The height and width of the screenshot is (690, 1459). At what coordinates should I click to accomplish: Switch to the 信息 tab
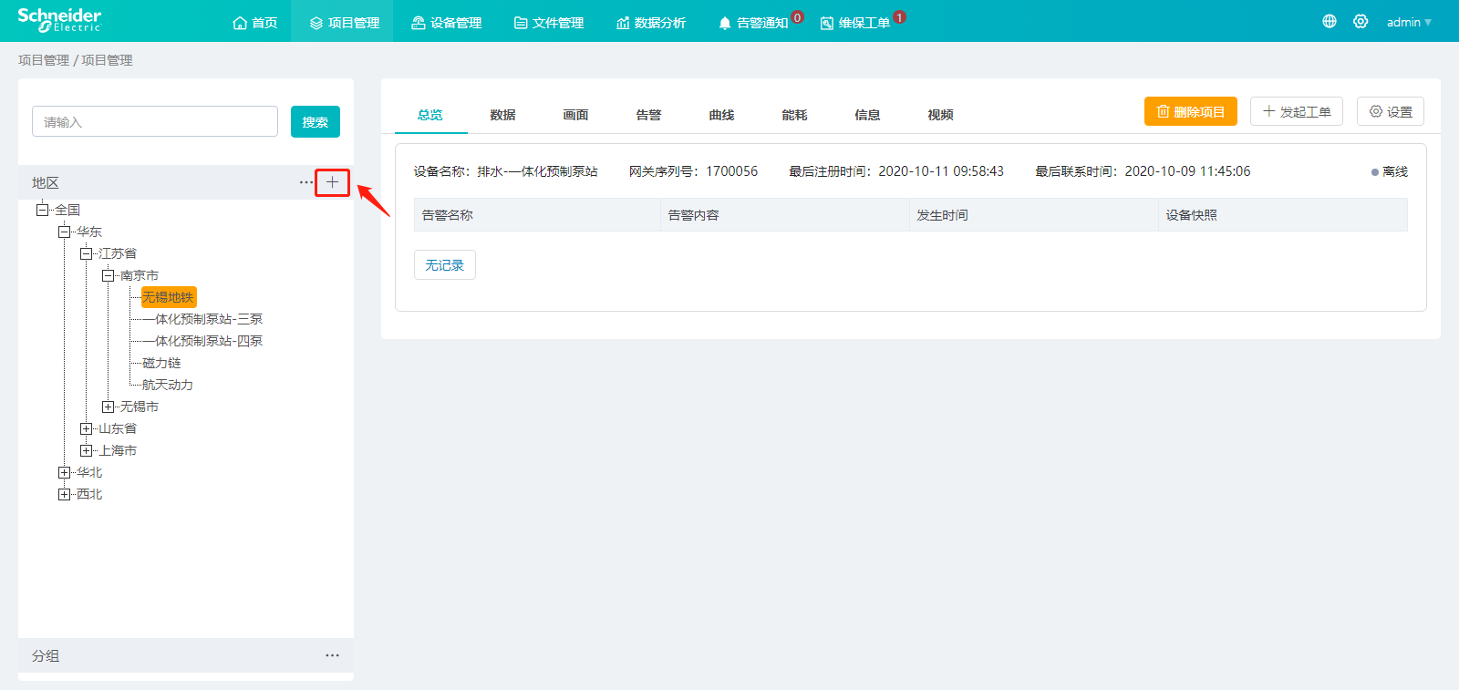click(867, 115)
